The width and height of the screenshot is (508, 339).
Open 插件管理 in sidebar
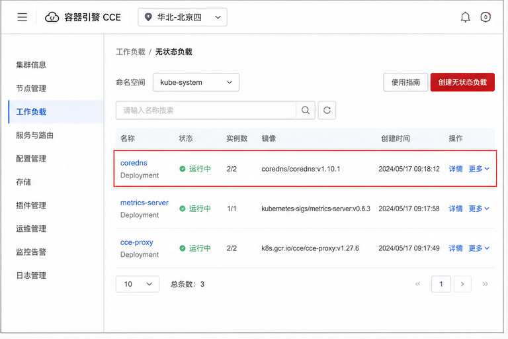click(31, 205)
